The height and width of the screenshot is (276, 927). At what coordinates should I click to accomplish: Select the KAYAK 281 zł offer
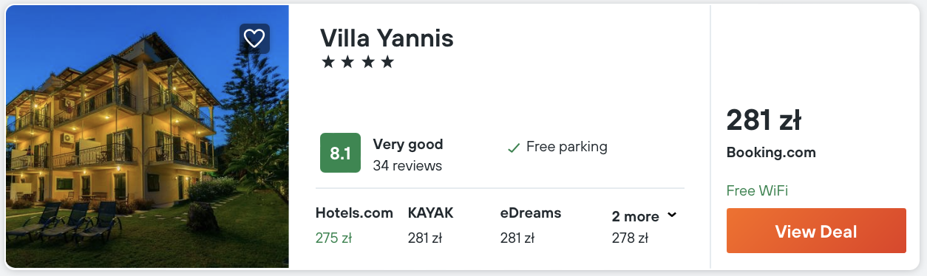pos(431,225)
